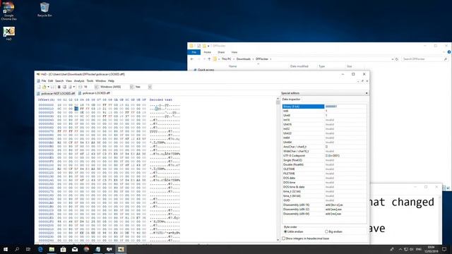Screen dimensions: 452x254
Task: Select the Disassembly (x86-16) inspector row
Action: point(324,205)
